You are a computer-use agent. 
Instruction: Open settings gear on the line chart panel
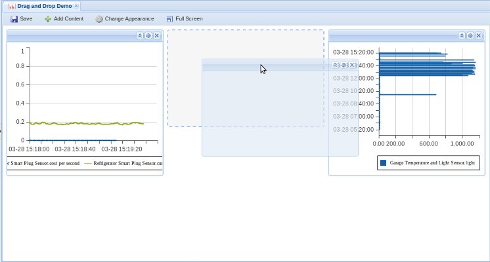pyautogui.click(x=148, y=35)
